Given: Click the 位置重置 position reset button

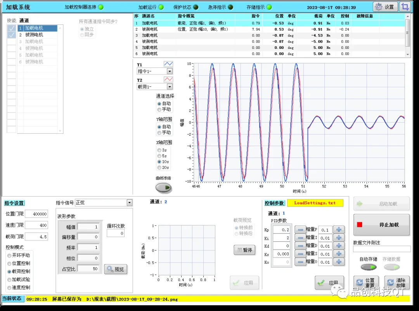Looking at the screenshot, I should [365, 282].
